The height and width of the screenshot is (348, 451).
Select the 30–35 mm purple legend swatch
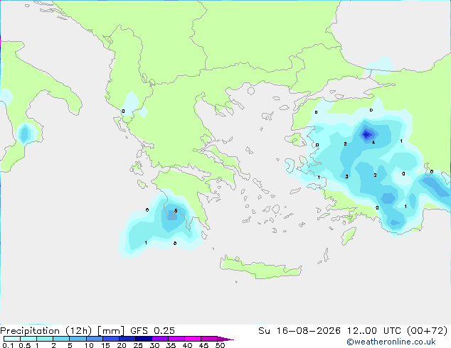pos(160,339)
